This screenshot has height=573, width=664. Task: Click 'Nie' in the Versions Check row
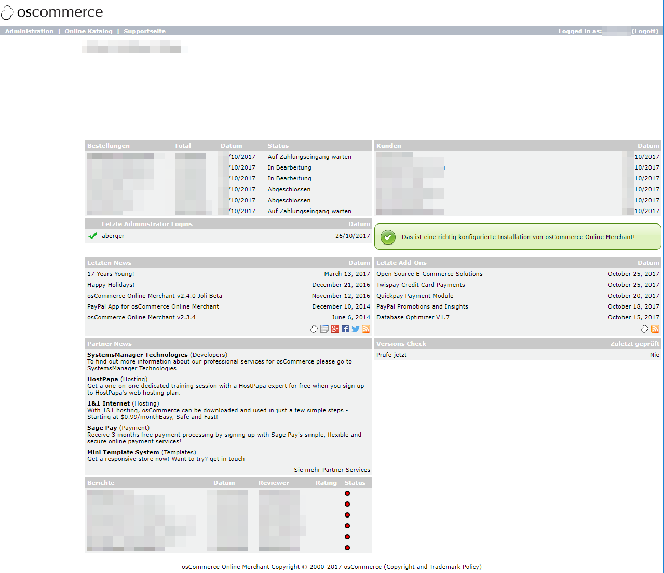pos(655,355)
